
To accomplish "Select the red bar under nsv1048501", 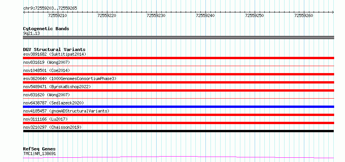I will (x=178, y=74).
